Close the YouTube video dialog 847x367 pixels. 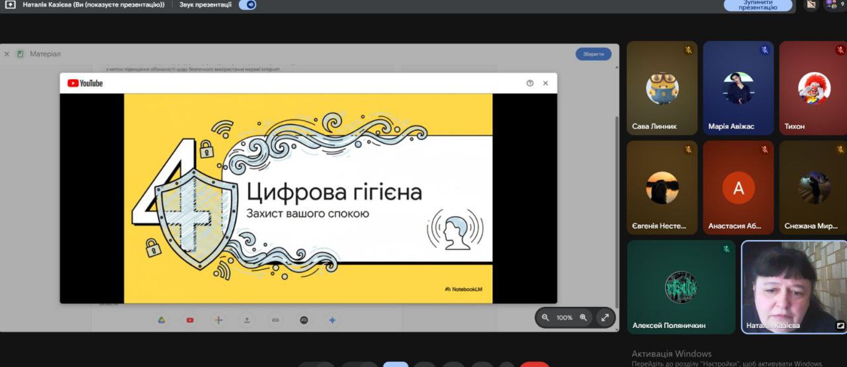point(545,83)
